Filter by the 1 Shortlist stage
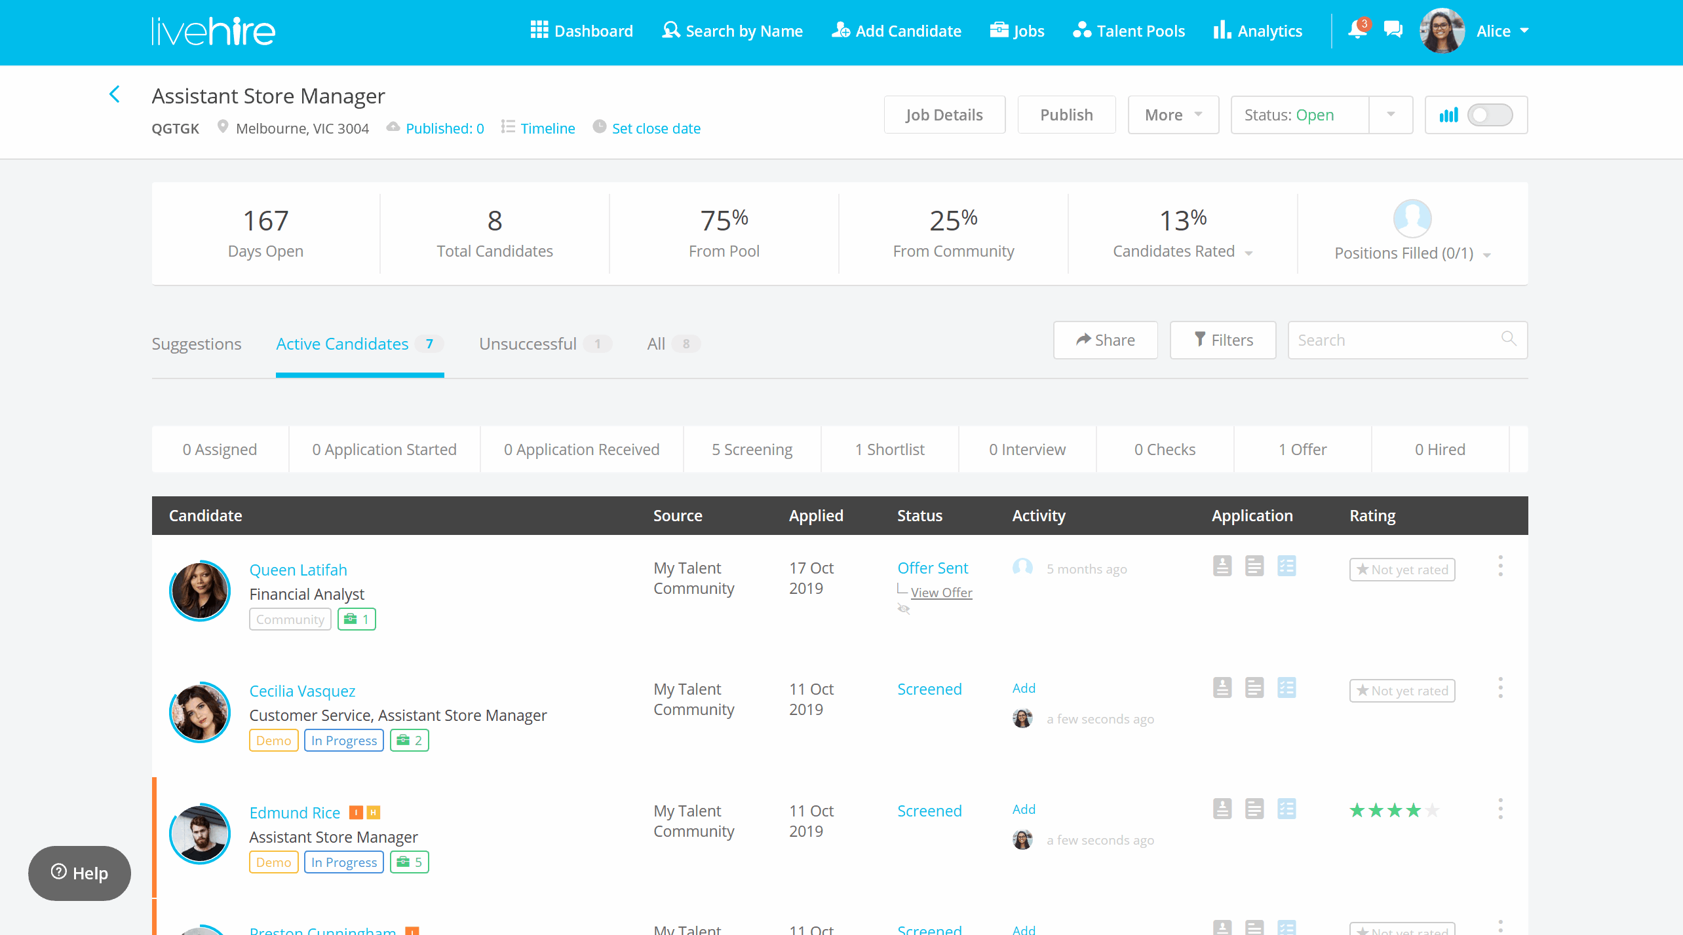 click(890, 449)
